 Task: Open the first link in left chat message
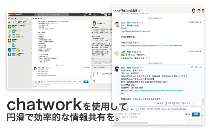pos(43,70)
